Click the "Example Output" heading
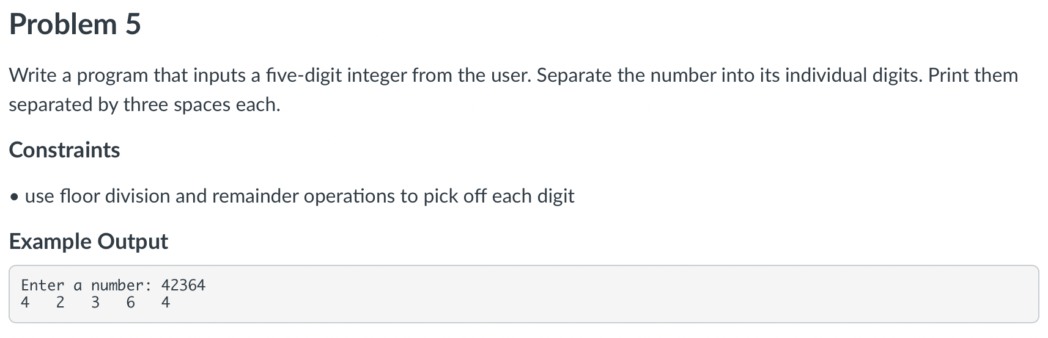The width and height of the screenshot is (1048, 338). (x=88, y=242)
